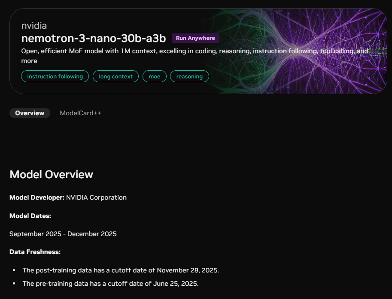
Task: Click the Model Developer: label
Action: [x=37, y=197]
